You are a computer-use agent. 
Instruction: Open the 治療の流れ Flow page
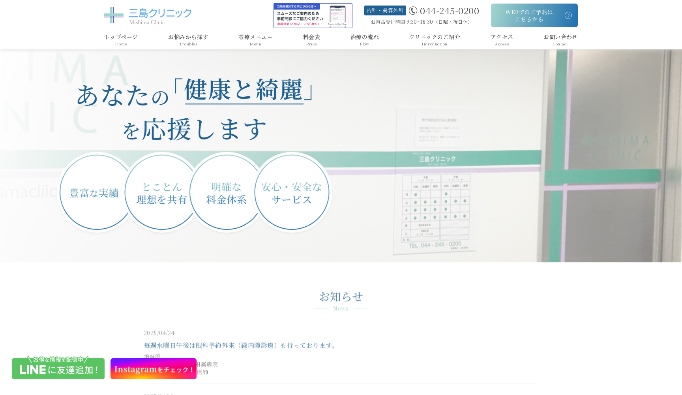coord(364,39)
